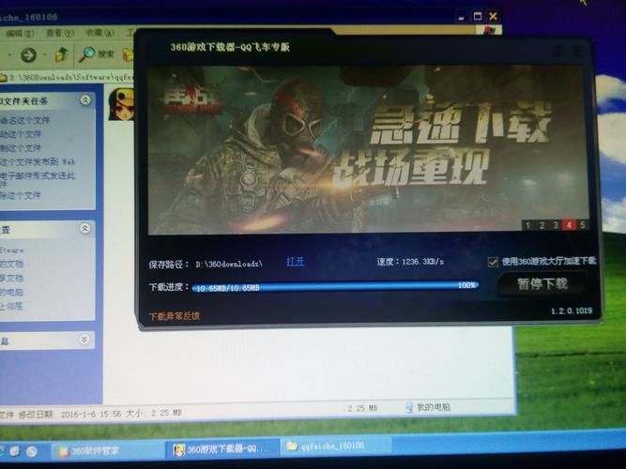Click the download progress bar

pos(335,287)
